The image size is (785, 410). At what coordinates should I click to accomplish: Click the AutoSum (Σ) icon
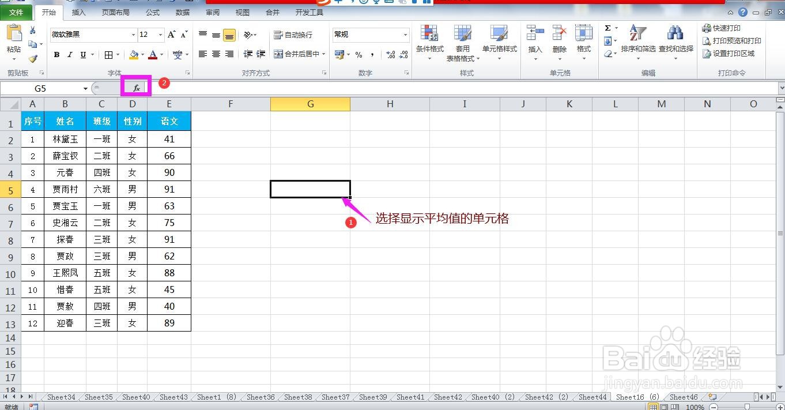(608, 27)
